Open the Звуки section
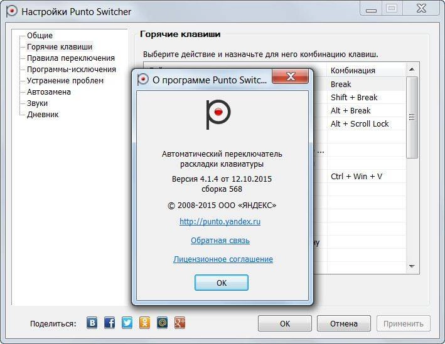The height and width of the screenshot is (344, 445). coord(37,103)
